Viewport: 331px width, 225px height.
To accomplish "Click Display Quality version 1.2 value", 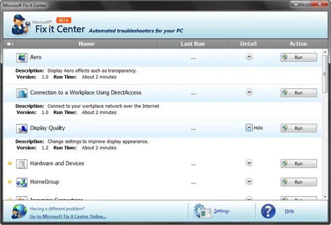I will coord(45,148).
